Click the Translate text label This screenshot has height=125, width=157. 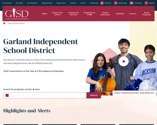(x=138, y=3)
